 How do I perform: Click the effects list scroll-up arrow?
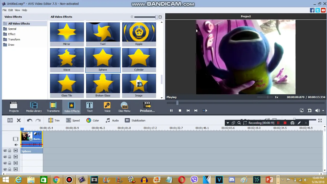161,22
